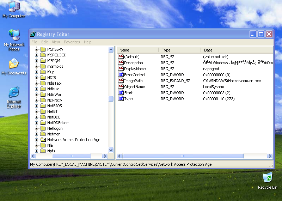Launch Internet Explorer desktop icon
The image size is (282, 201).
point(14,97)
